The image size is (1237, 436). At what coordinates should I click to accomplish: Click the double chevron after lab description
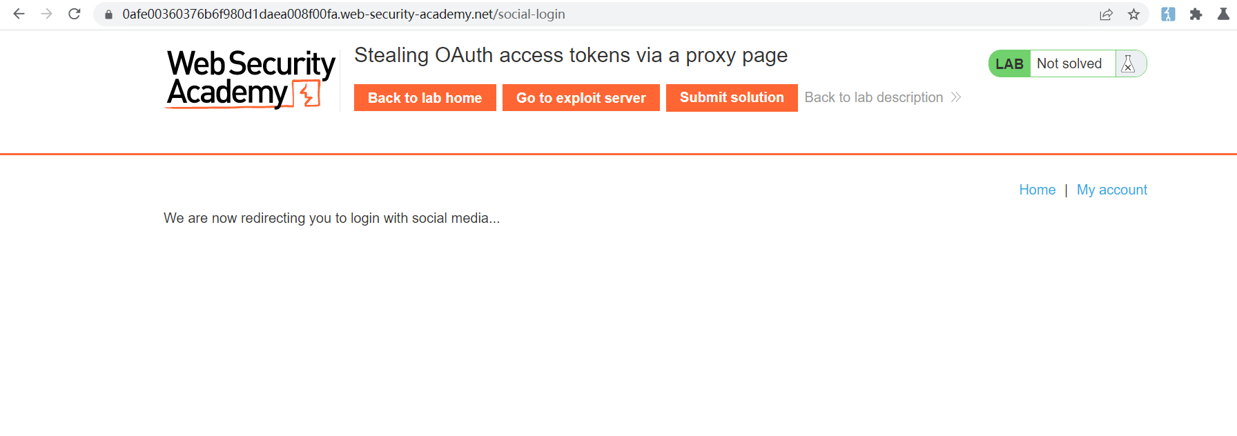pyautogui.click(x=956, y=97)
